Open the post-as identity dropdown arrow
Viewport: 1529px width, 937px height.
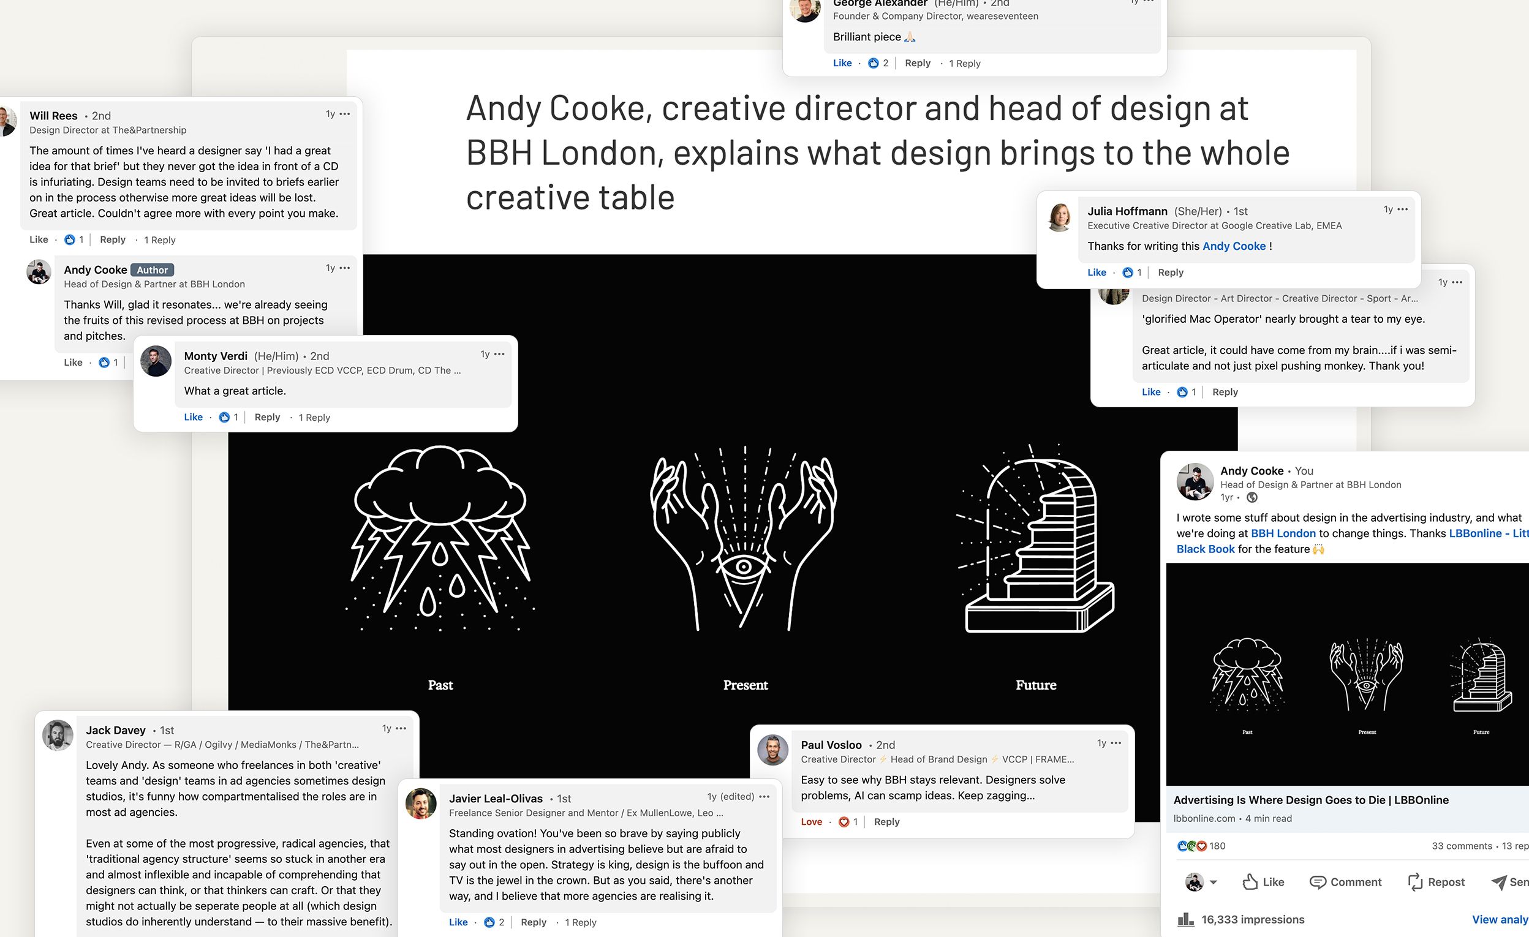tap(1214, 882)
